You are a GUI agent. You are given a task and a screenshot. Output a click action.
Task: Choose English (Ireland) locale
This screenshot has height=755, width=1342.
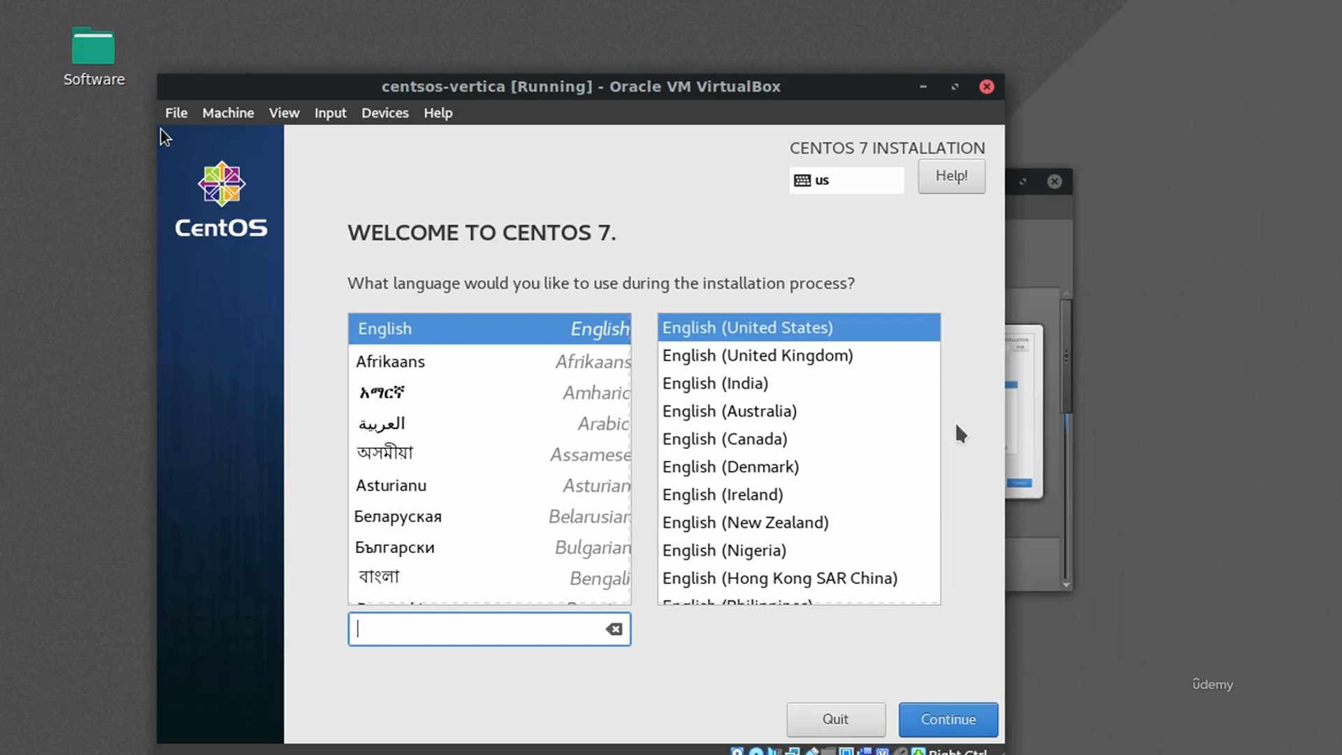799,495
